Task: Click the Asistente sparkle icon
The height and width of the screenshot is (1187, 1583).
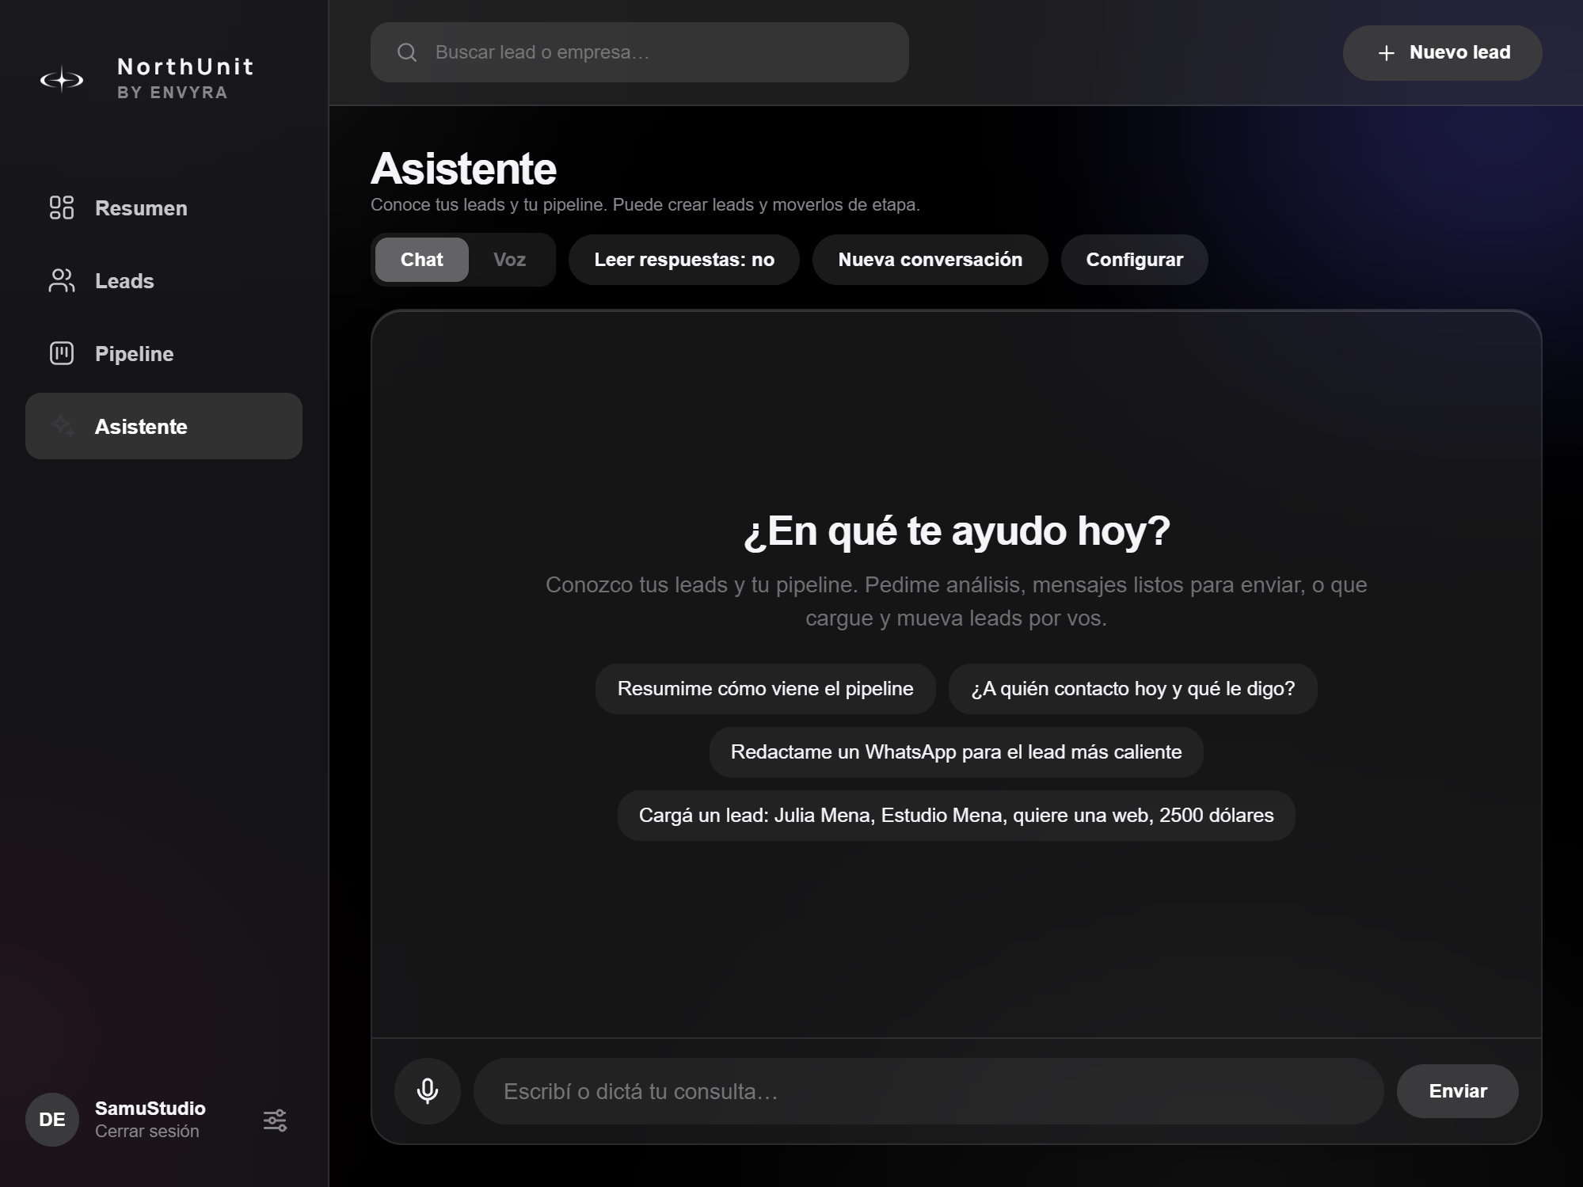Action: pyautogui.click(x=62, y=426)
